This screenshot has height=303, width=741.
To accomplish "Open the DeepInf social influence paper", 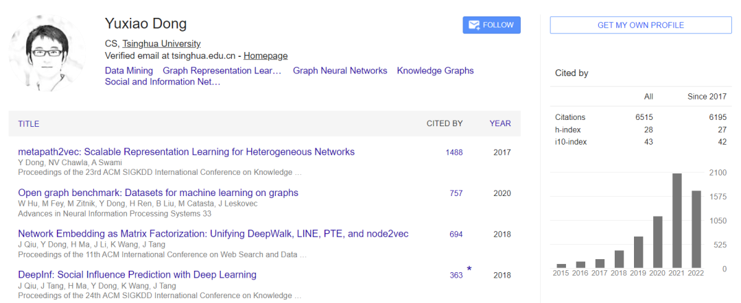I will (x=137, y=275).
